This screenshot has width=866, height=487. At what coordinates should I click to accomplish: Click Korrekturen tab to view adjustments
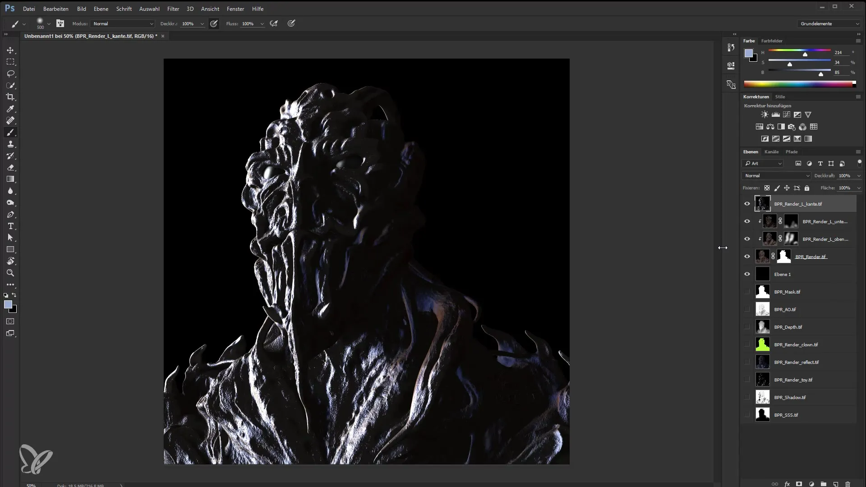755,96
